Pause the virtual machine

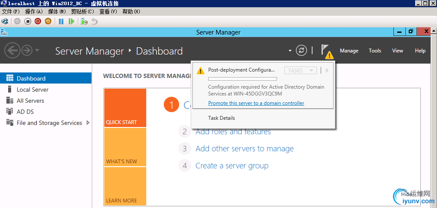tap(61, 21)
